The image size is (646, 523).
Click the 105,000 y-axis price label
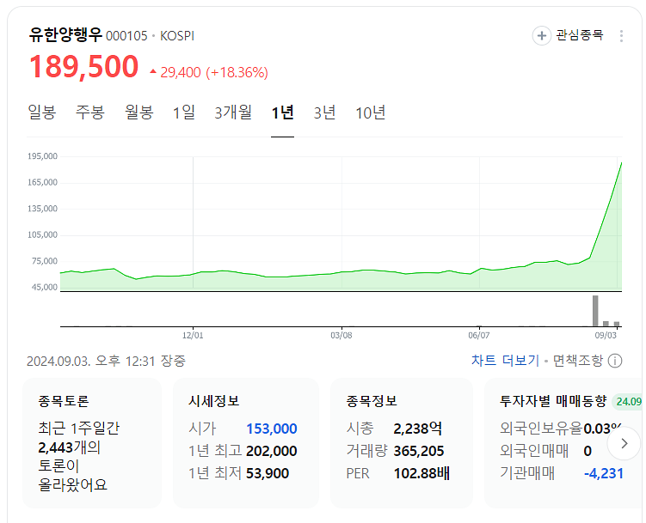[x=42, y=234]
